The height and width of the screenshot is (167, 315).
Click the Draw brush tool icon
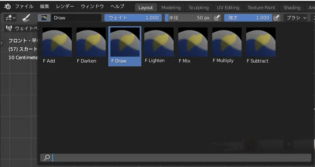click(26, 18)
